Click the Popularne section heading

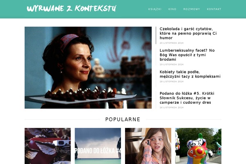pos(123,119)
